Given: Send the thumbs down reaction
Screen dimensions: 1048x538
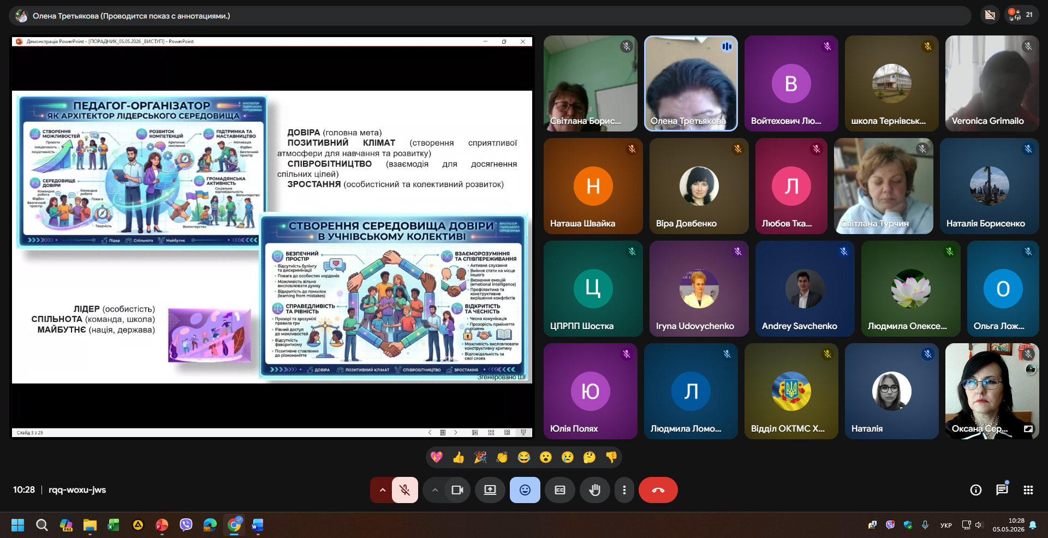Looking at the screenshot, I should pyautogui.click(x=611, y=457).
